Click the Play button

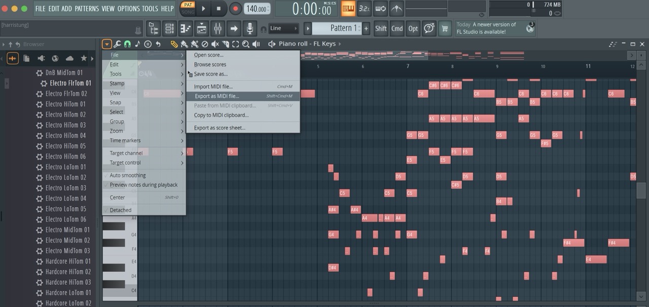click(x=203, y=9)
